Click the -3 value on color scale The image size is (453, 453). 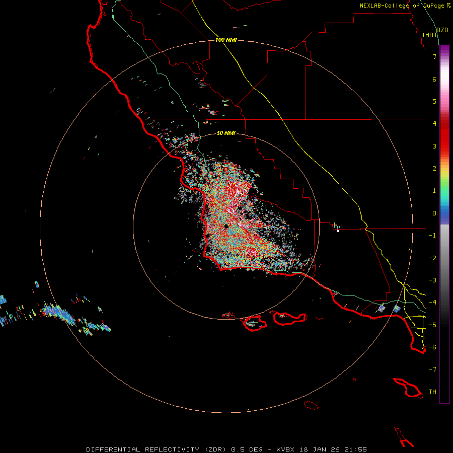pyautogui.click(x=432, y=280)
